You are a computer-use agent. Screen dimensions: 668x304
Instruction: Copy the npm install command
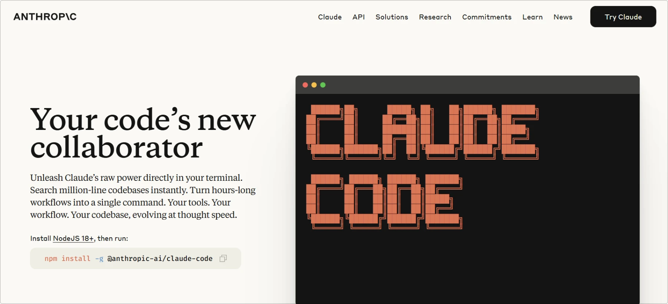[223, 258]
